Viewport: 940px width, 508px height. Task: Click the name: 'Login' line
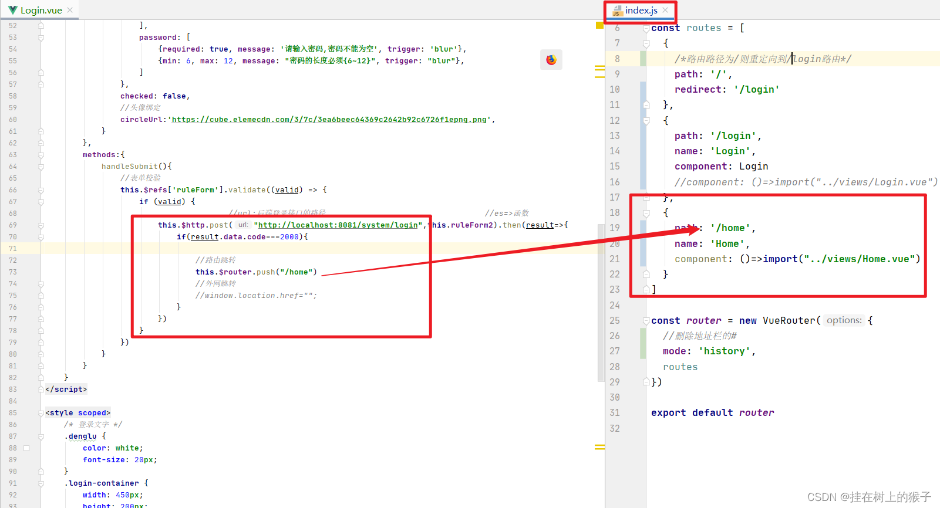pos(715,151)
